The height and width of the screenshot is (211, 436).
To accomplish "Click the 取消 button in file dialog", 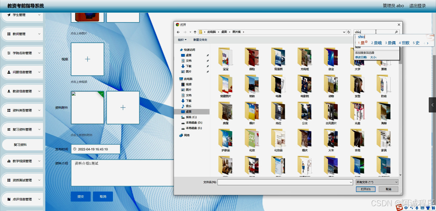I will point(388,189).
